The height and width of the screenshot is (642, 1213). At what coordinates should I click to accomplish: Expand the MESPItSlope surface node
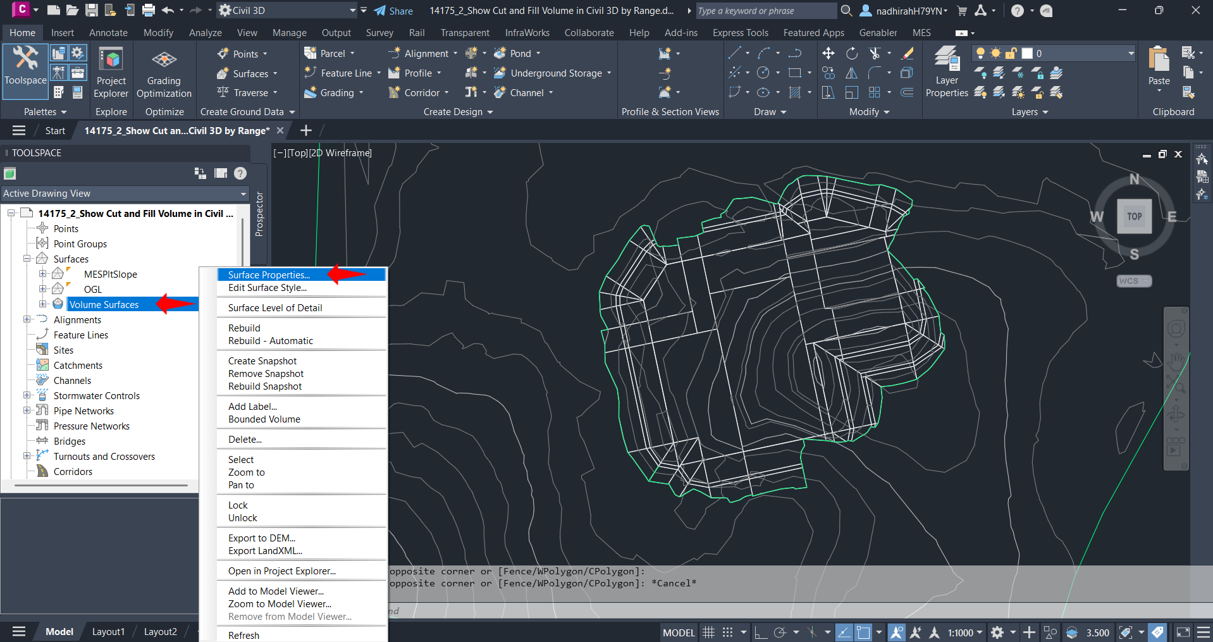[x=43, y=274]
